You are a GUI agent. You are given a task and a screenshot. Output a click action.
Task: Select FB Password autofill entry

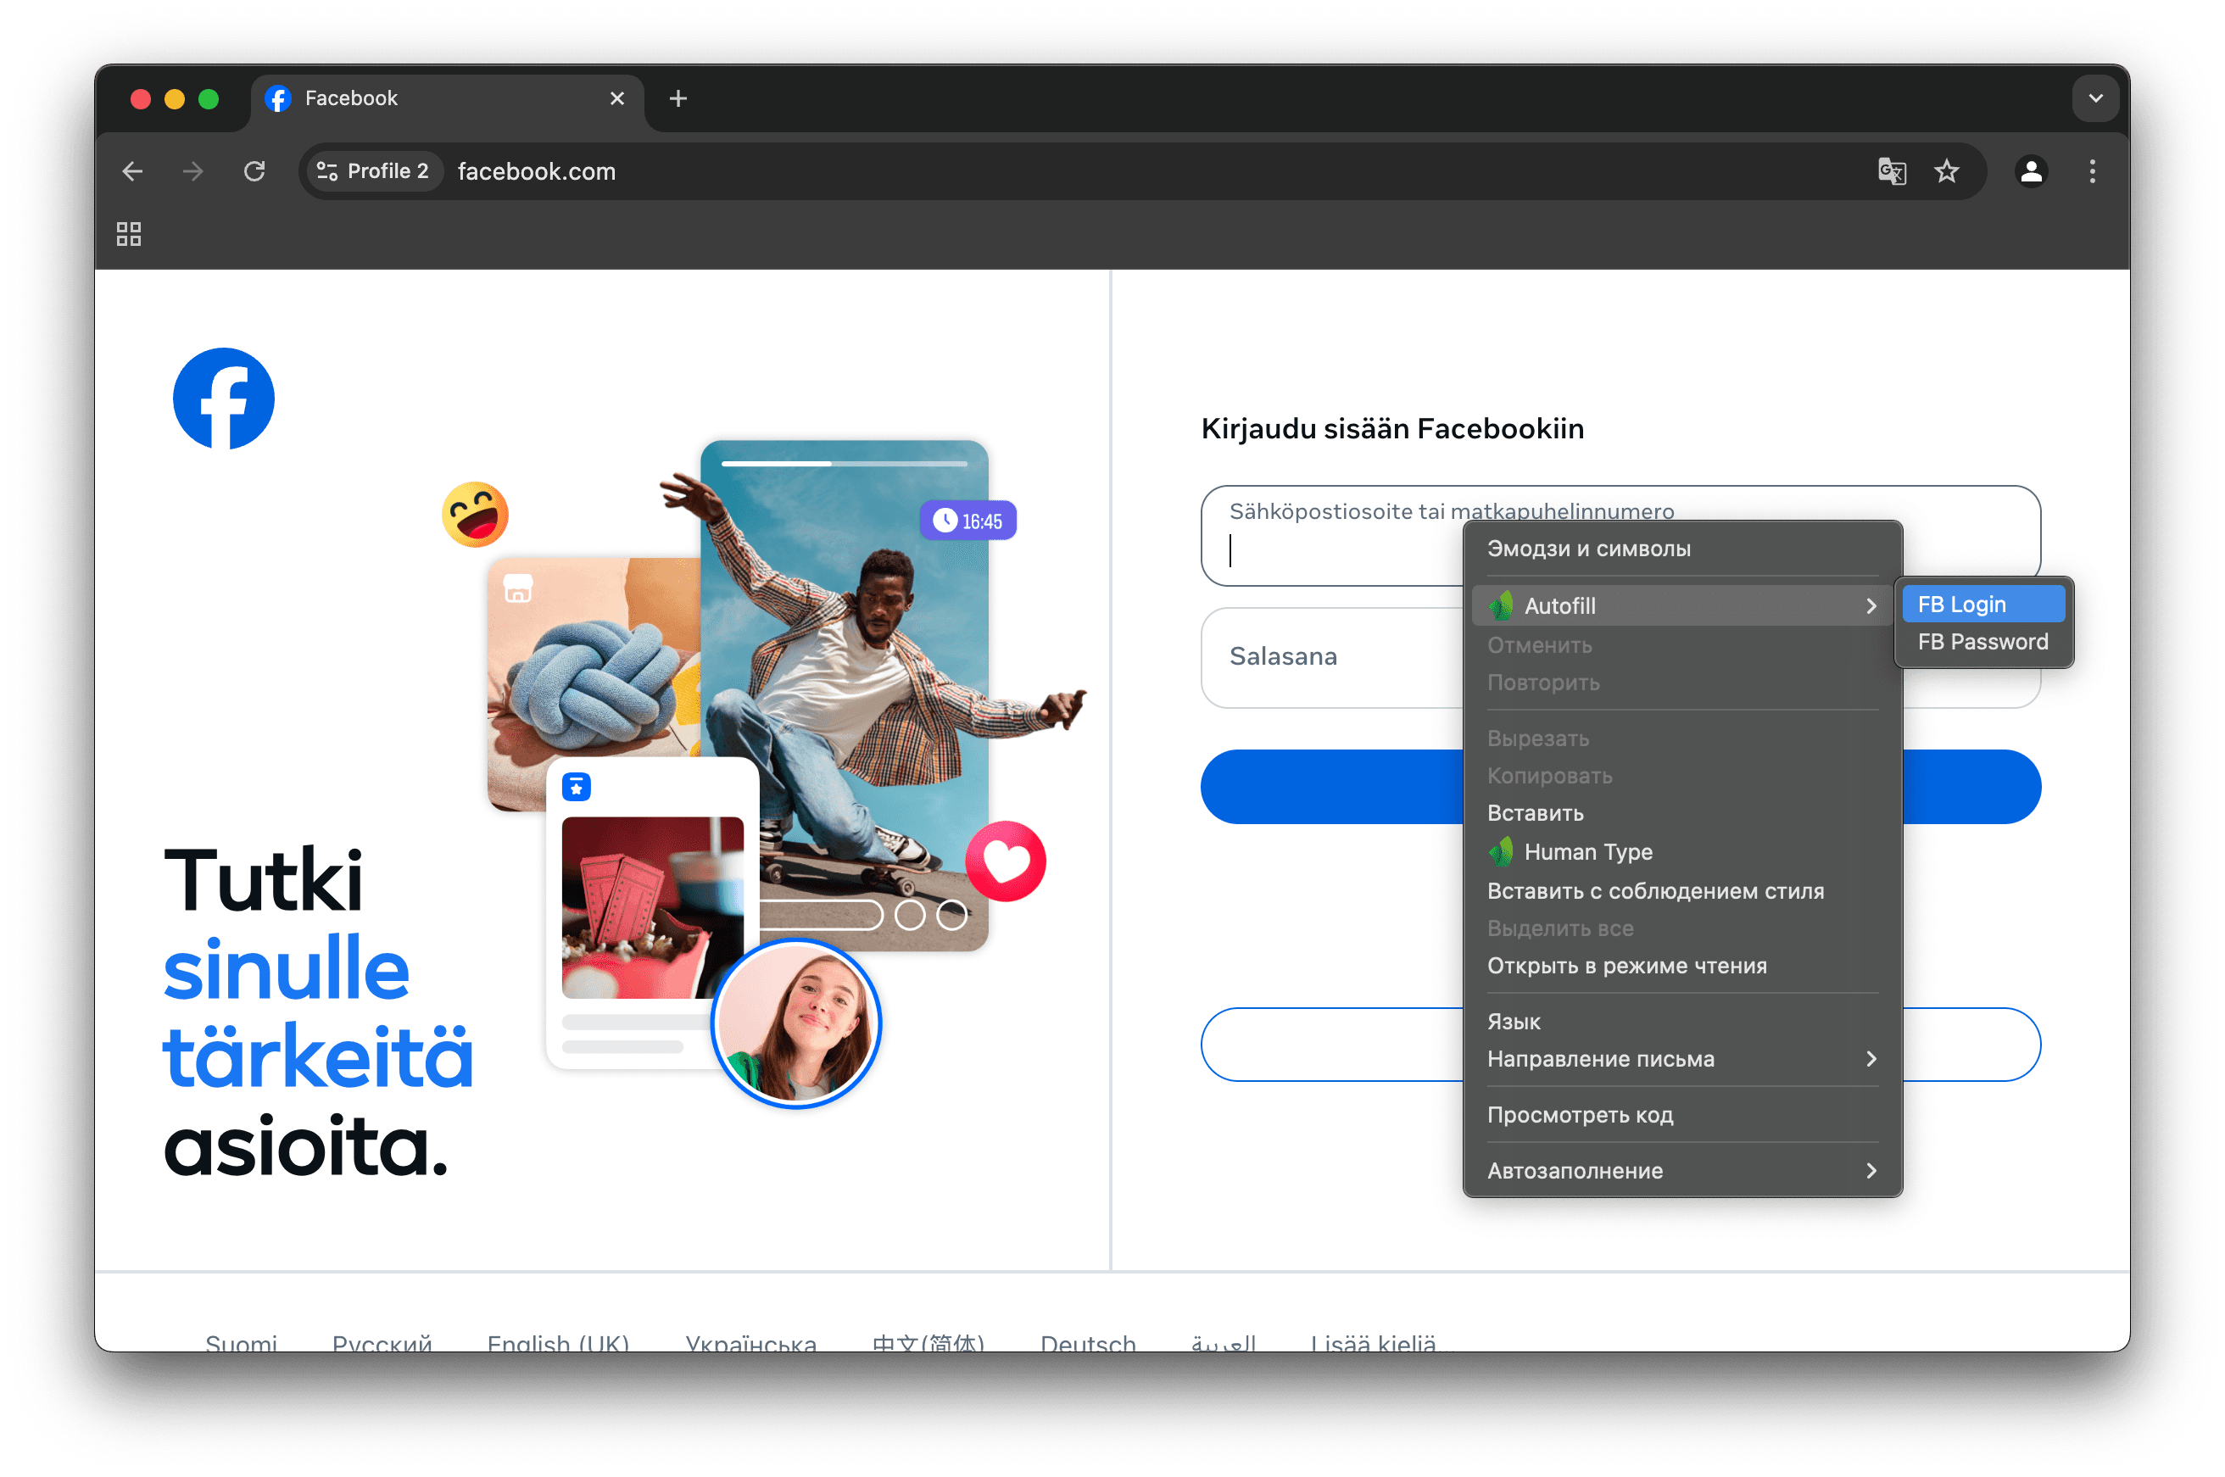point(1982,642)
